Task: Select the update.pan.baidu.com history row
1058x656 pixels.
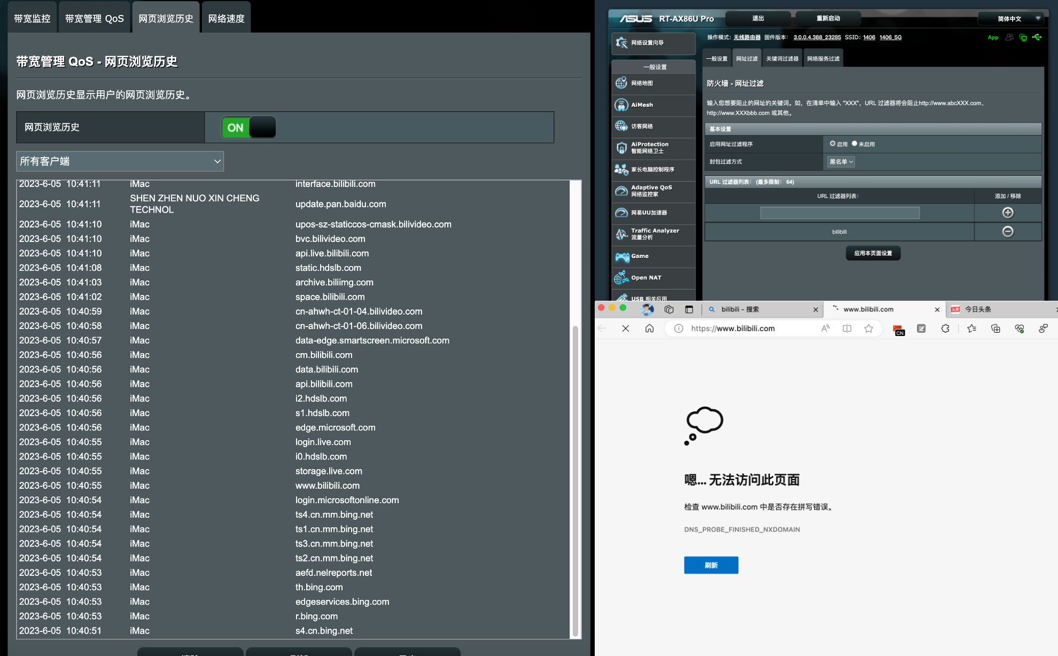Action: pyautogui.click(x=293, y=204)
